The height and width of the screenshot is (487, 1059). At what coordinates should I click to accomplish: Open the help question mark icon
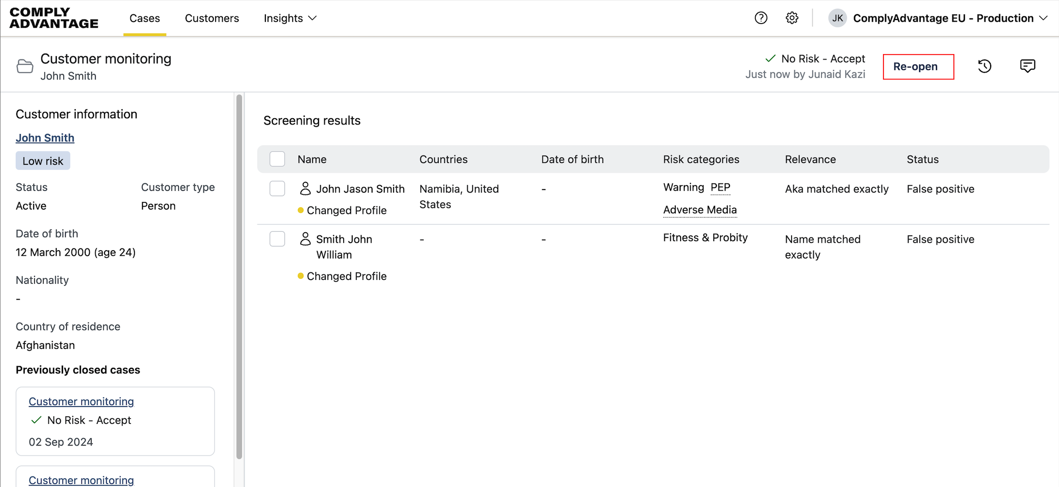760,18
